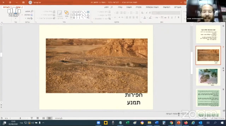This screenshot has width=226, height=126.
Task: Open the View ribbon tab
Action: click(129, 7)
